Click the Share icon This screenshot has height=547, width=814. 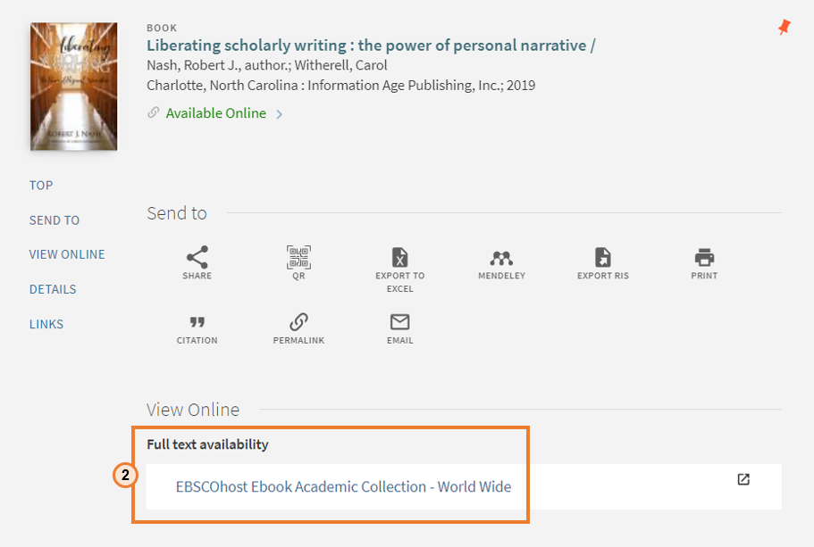pos(197,257)
